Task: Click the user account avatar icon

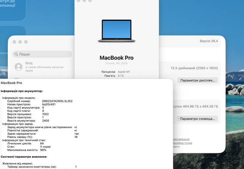Action: (19, 67)
